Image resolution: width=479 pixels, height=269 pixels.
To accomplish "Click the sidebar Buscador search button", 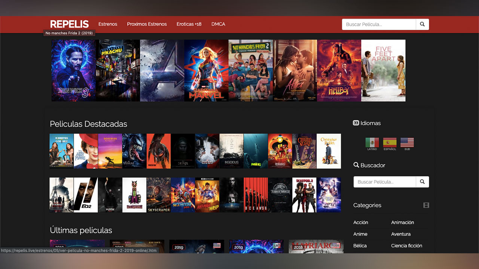I will pyautogui.click(x=422, y=182).
